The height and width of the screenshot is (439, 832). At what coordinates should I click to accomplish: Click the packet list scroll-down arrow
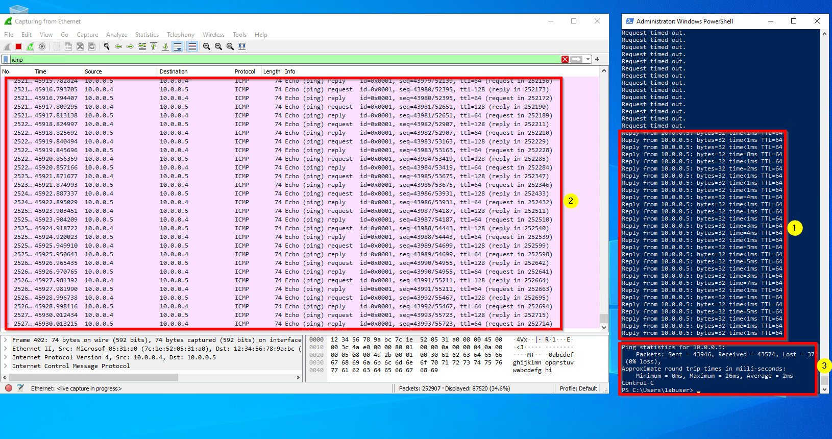coord(604,328)
